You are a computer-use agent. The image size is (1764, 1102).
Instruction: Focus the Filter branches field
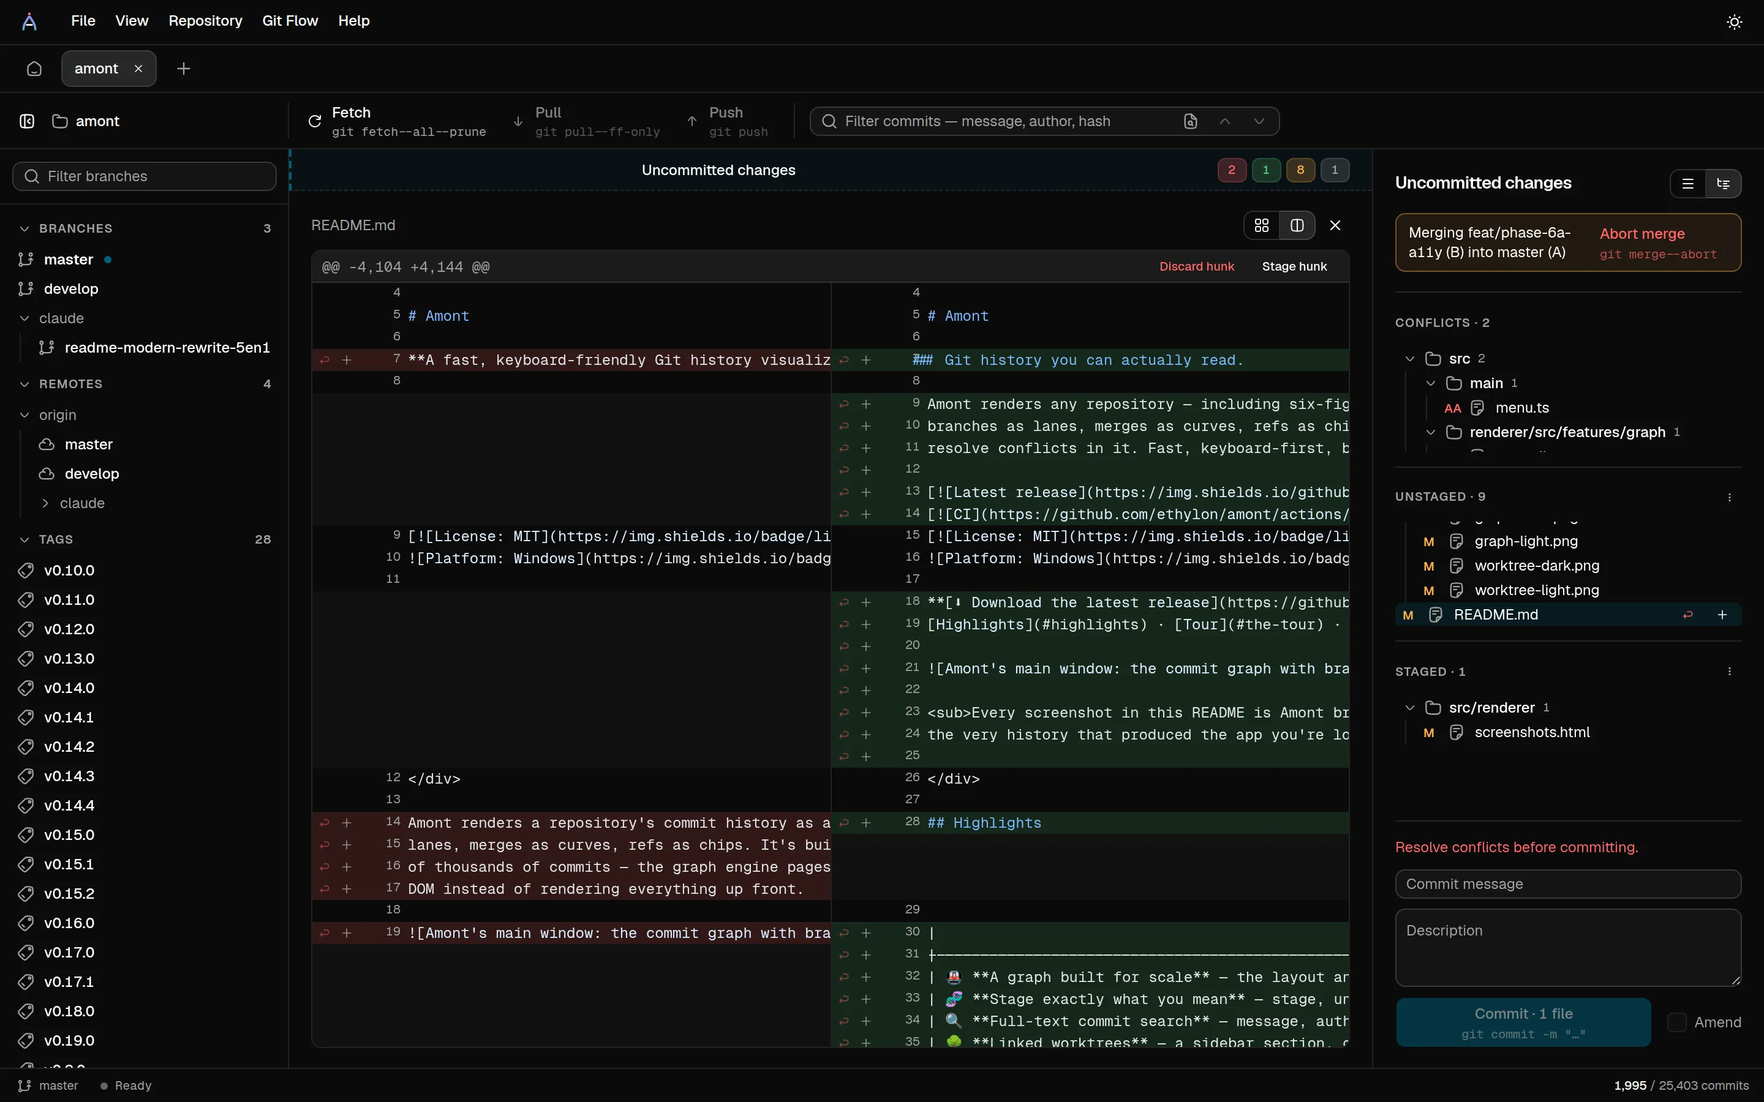(x=145, y=176)
